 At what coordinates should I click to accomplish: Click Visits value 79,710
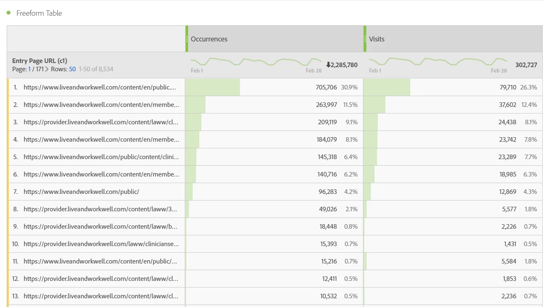tap(508, 87)
